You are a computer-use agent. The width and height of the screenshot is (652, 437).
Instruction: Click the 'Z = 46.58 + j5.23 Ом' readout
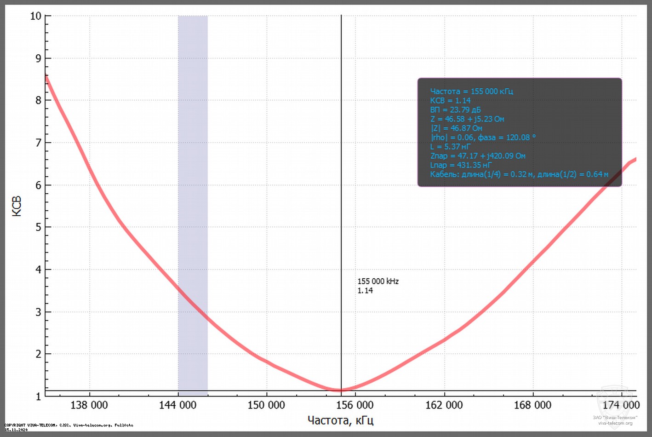click(467, 119)
